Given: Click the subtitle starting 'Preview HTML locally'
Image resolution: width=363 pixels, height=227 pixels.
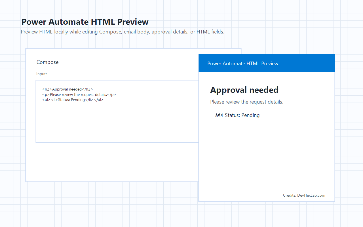Looking at the screenshot, I should [123, 32].
